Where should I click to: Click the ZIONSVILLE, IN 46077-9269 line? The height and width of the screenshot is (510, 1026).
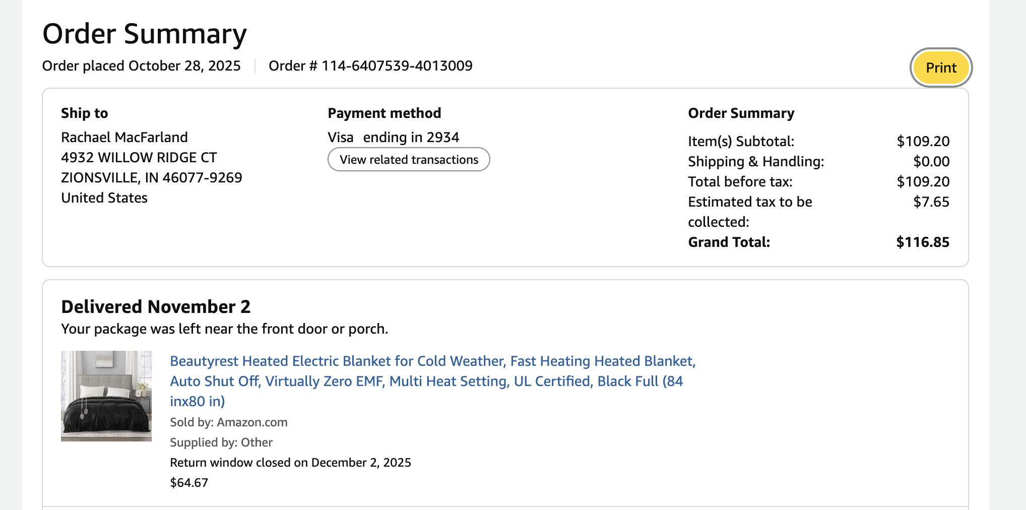tap(152, 177)
